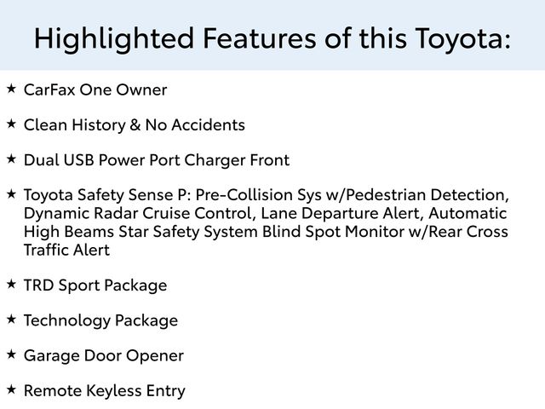Select the star bullet for Remote Keyless Entry

click(x=11, y=389)
